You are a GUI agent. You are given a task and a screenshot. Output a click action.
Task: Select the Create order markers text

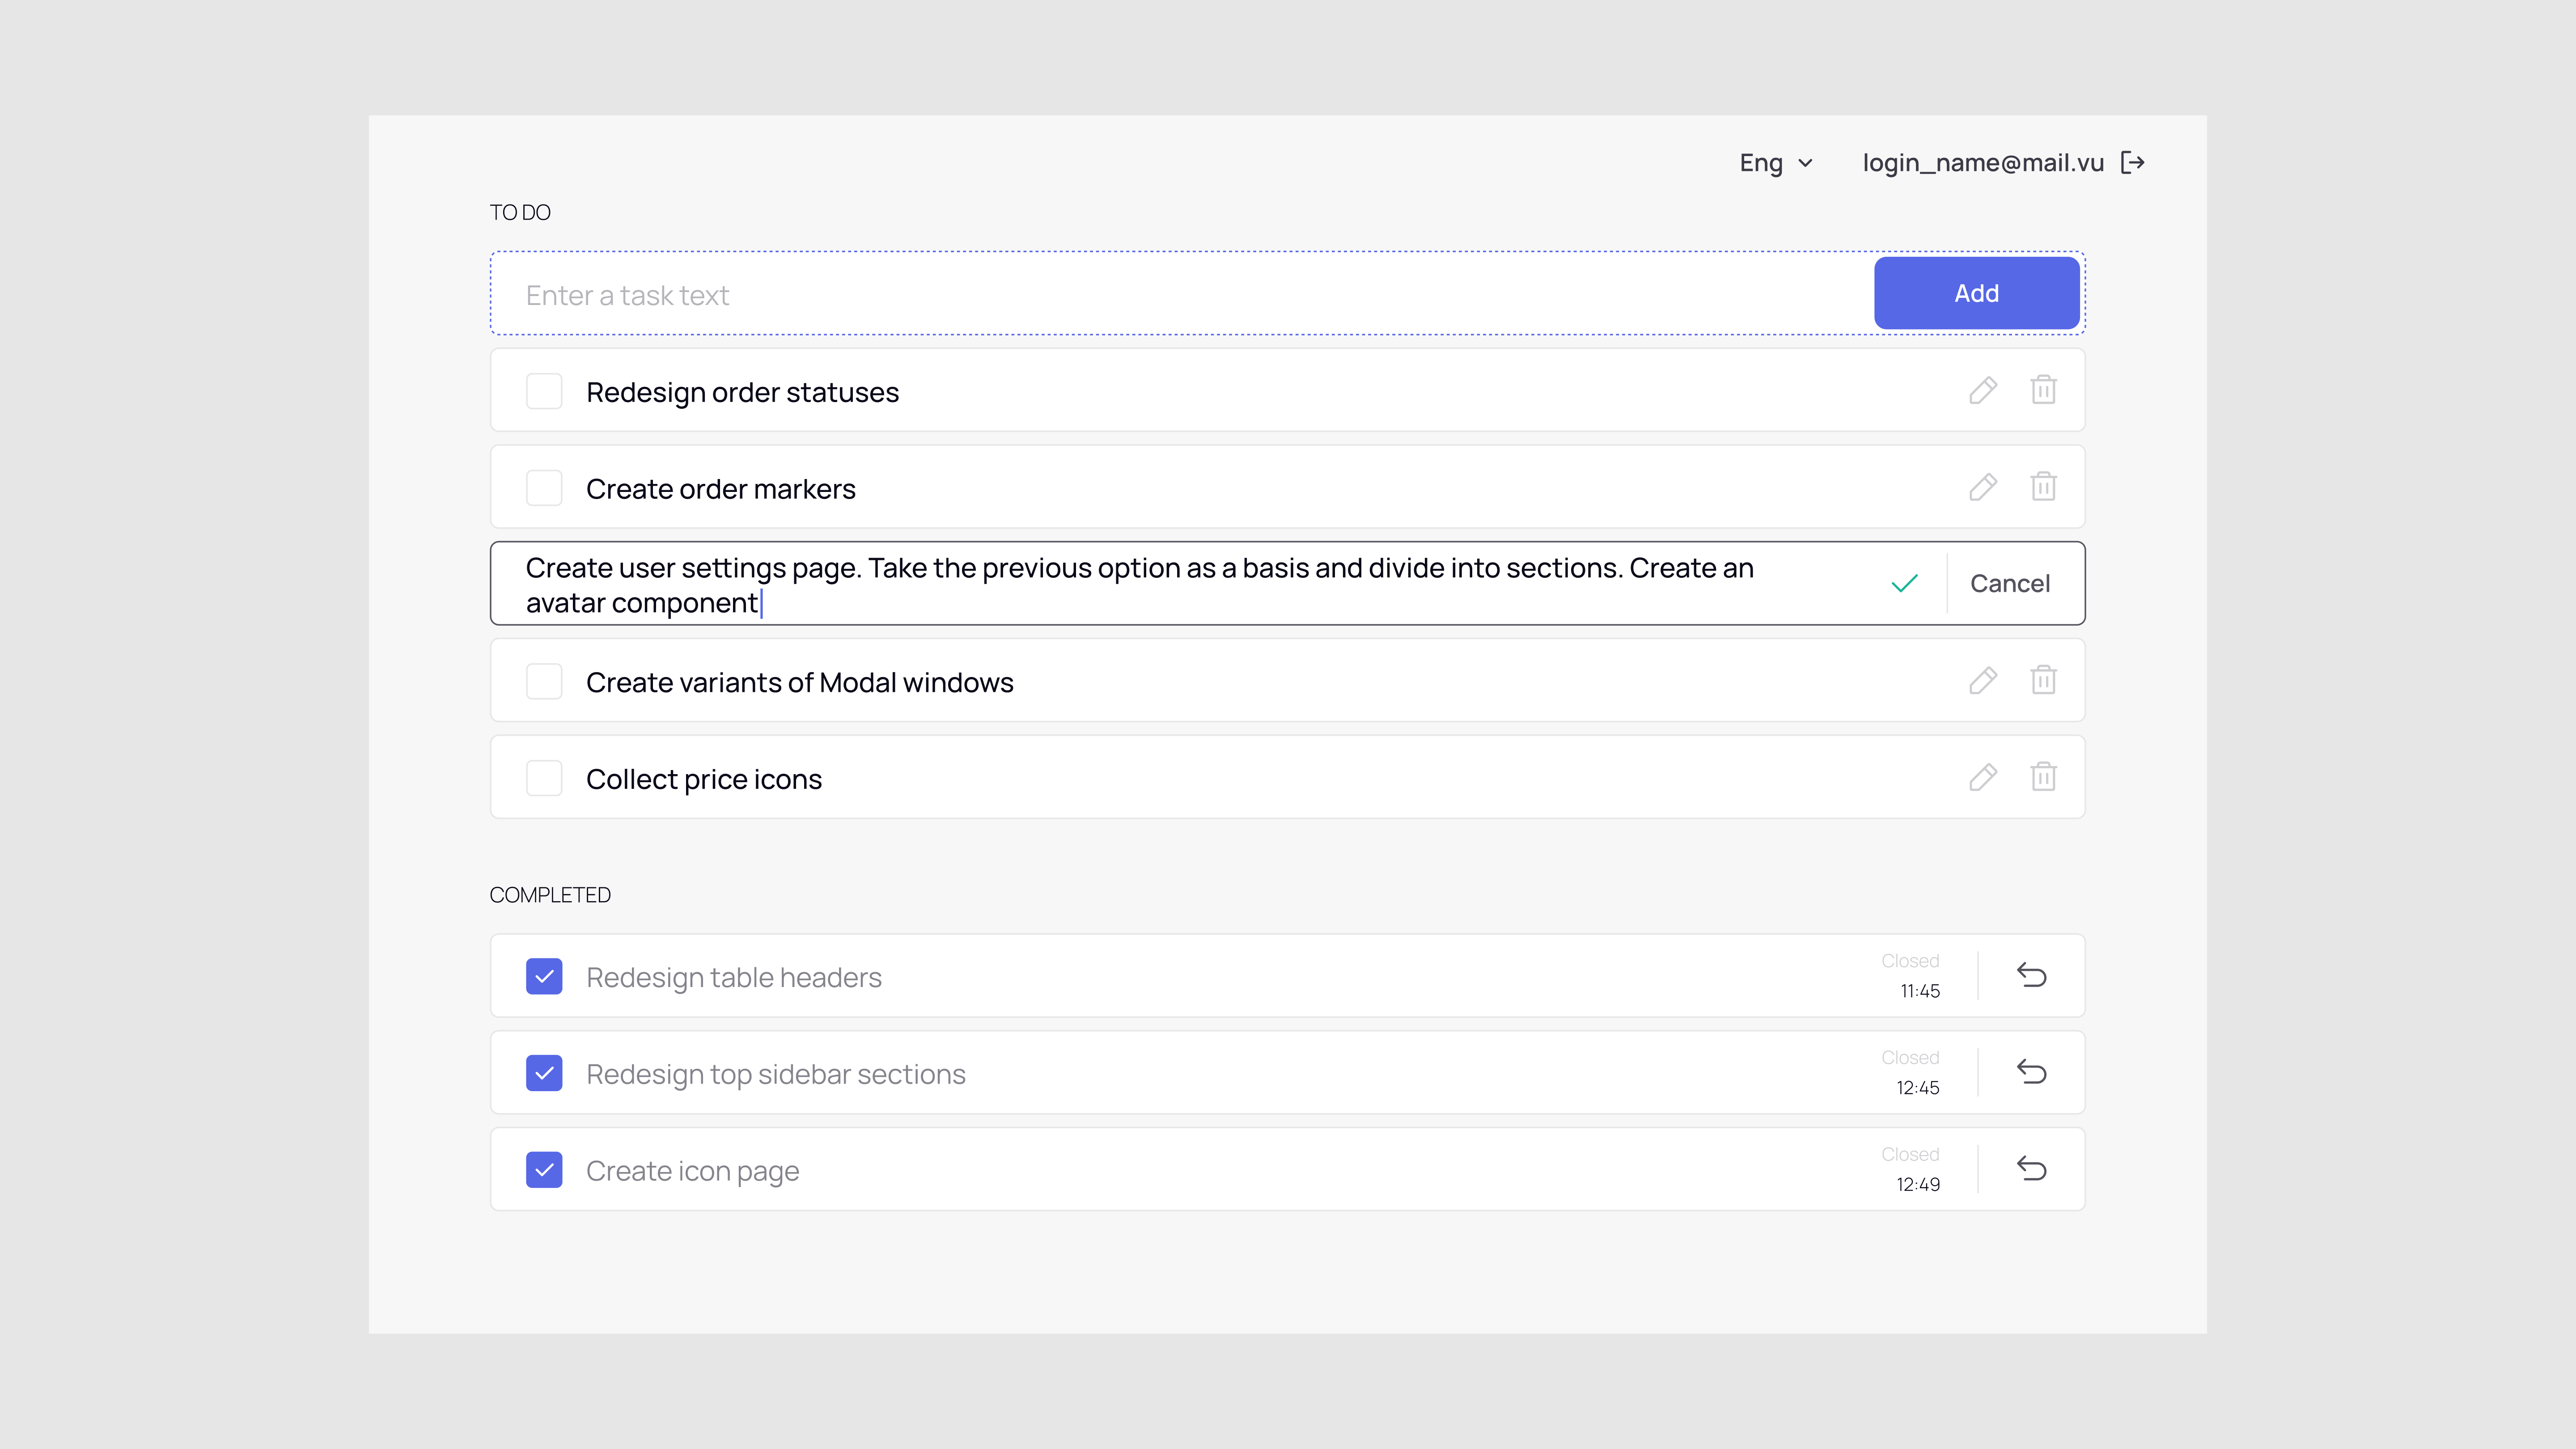pyautogui.click(x=720, y=489)
